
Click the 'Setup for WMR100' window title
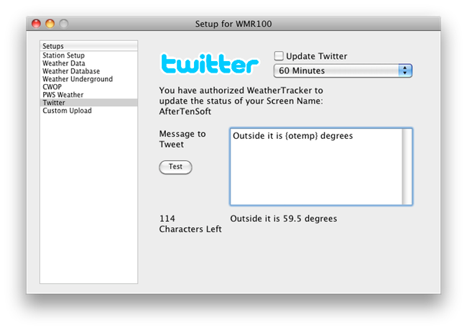click(233, 24)
